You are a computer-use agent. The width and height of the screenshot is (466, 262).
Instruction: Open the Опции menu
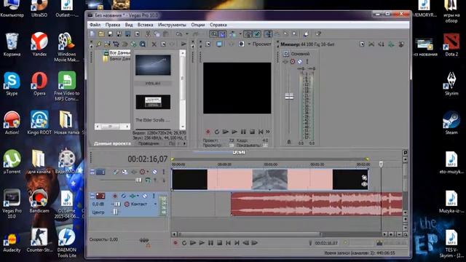[x=198, y=25]
